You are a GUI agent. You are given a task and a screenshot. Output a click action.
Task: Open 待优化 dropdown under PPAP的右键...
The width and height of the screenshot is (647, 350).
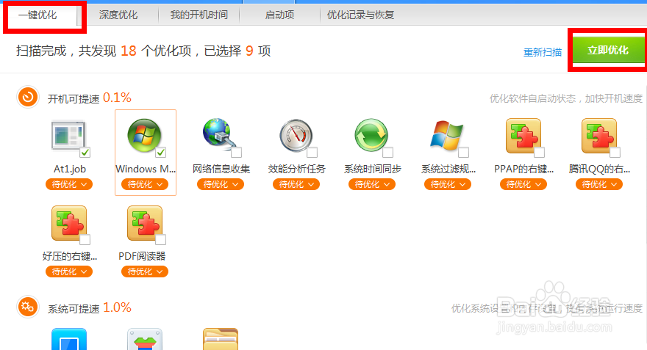click(523, 184)
